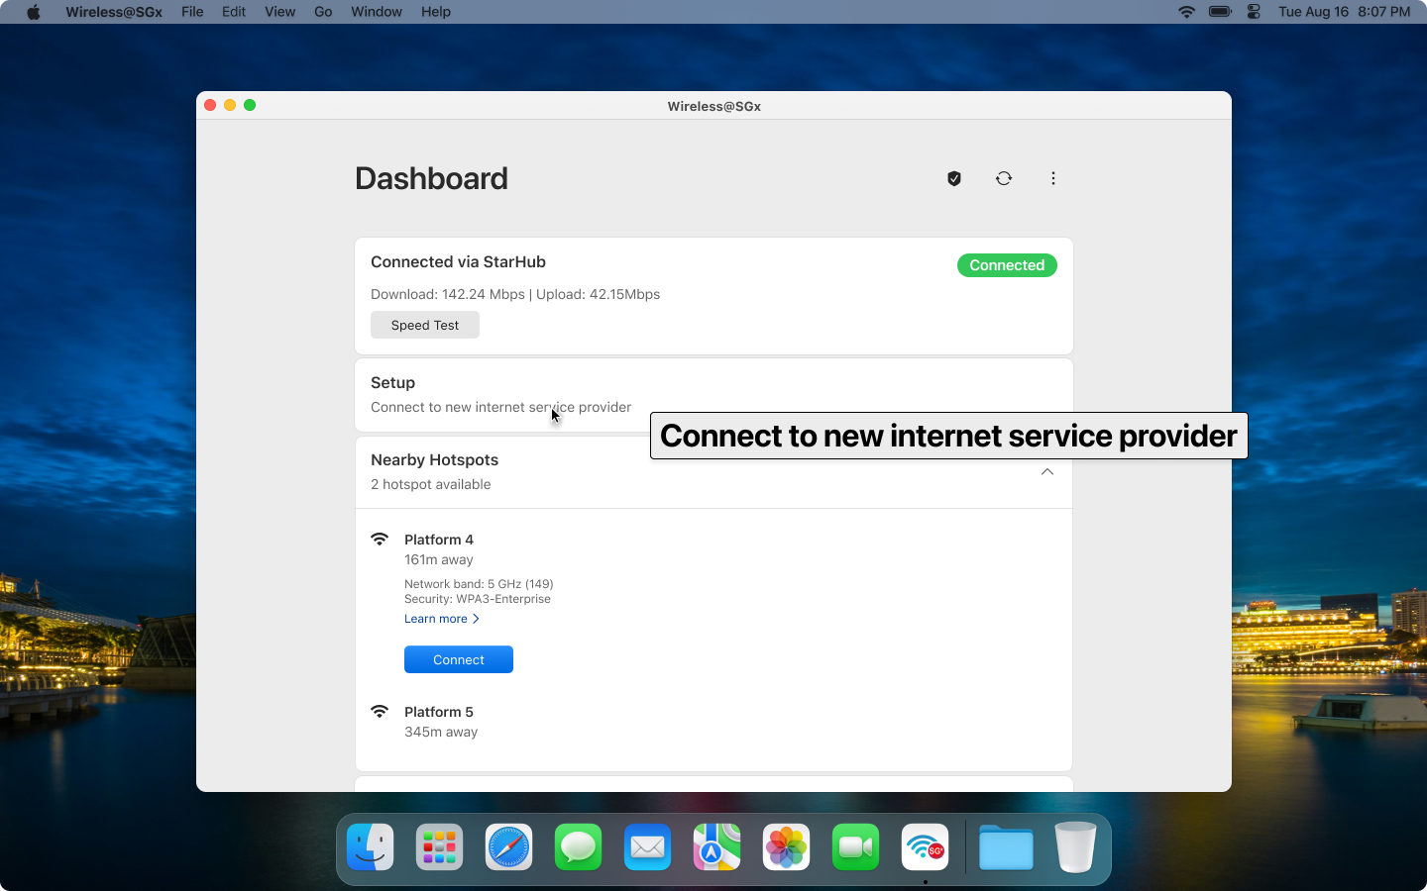Open the three-dot overflow menu
This screenshot has width=1427, height=891.
[1053, 178]
